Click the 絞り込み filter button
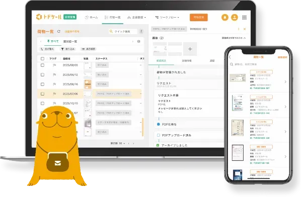 pyautogui.click(x=67, y=49)
